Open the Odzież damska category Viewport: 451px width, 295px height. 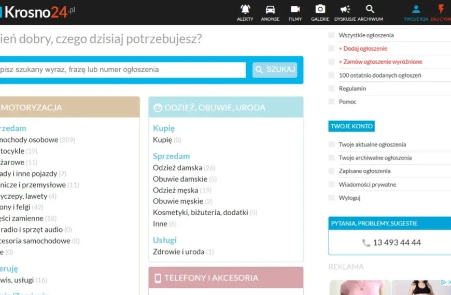(x=177, y=168)
